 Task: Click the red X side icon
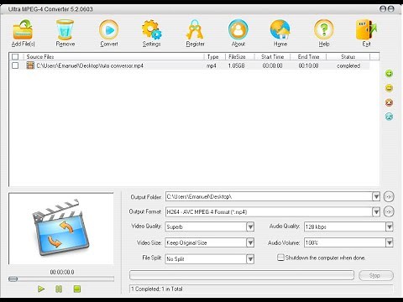(389, 102)
